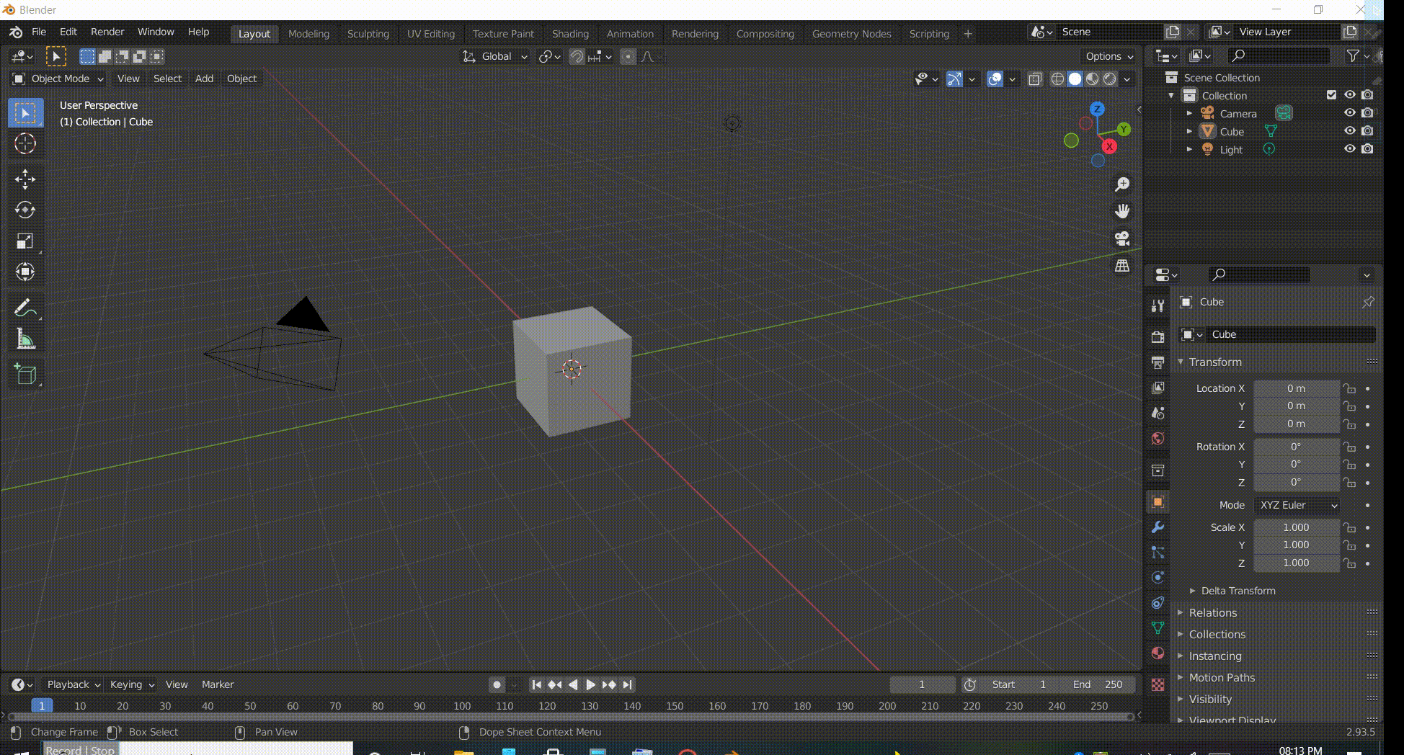Open the Render Properties tab
Image resolution: width=1404 pixels, height=755 pixels.
point(1158,336)
